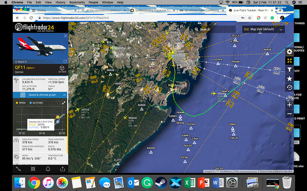The height and width of the screenshot is (191, 307).
Task: Click the yellow speed marker on graph
Action: coord(58,117)
